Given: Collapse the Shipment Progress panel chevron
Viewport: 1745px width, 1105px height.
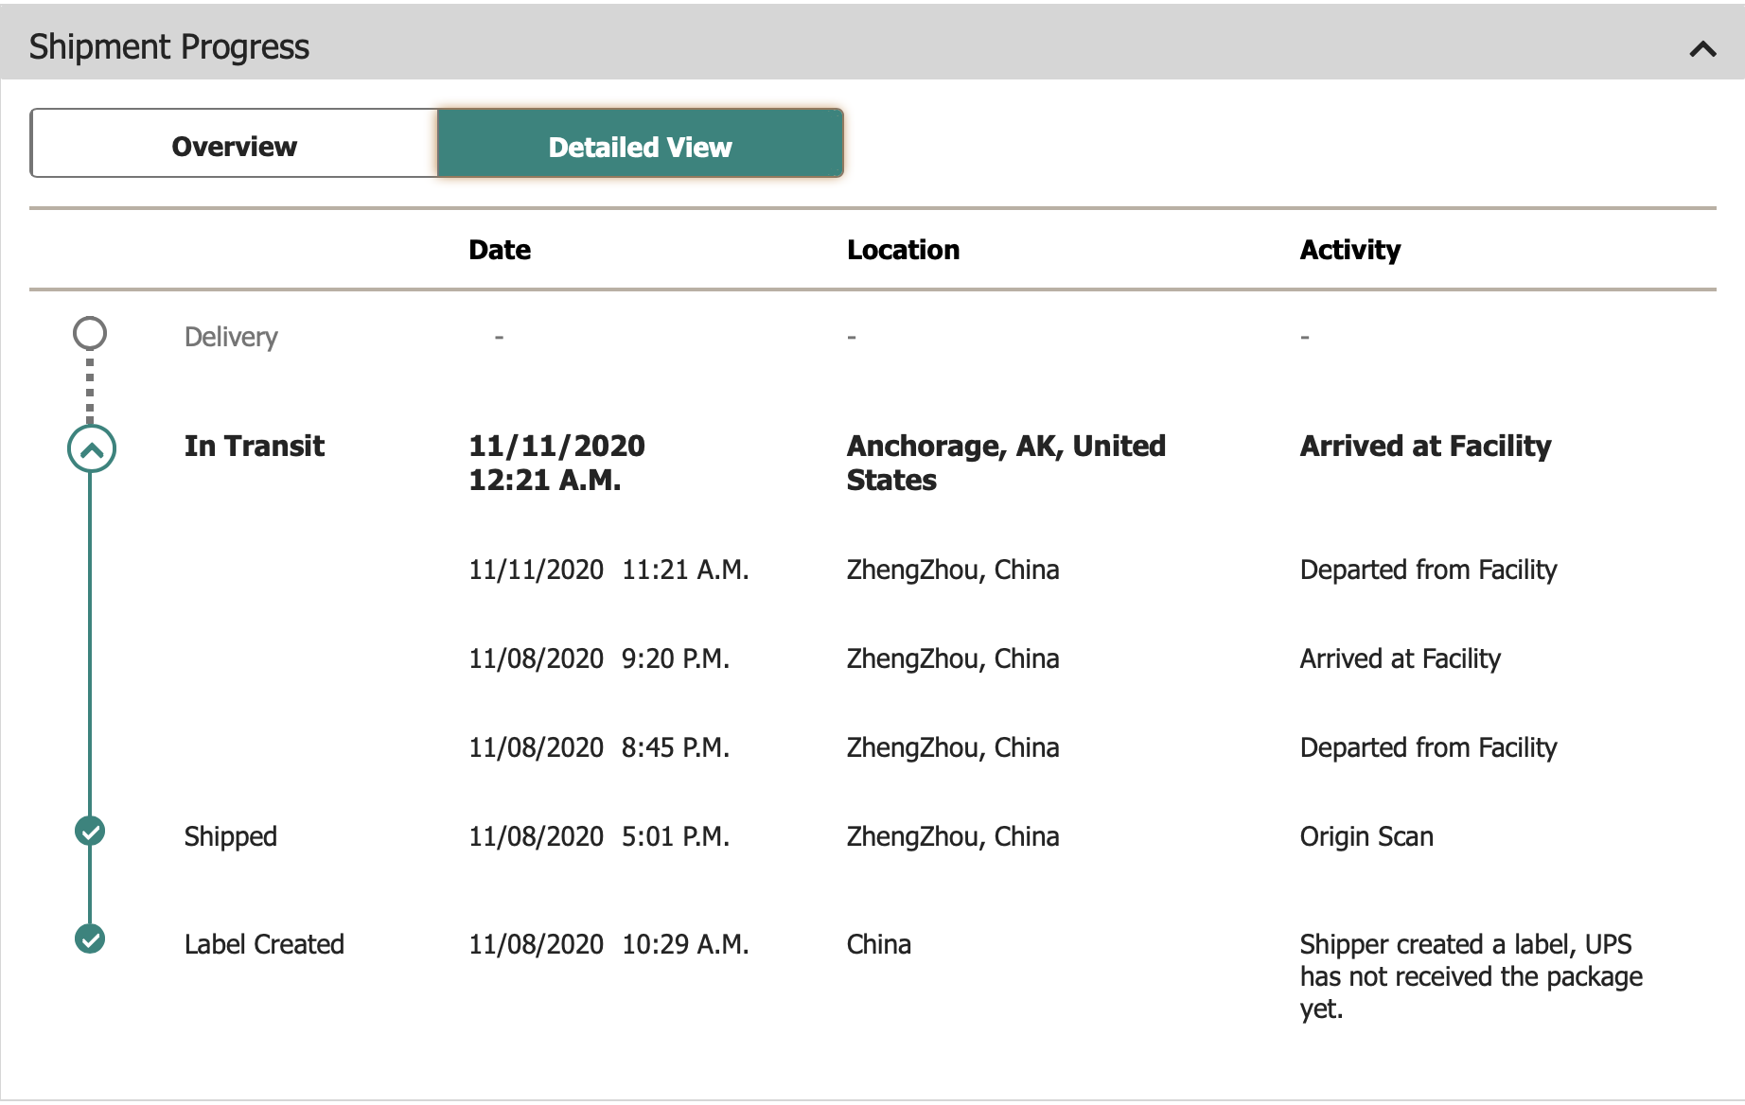Looking at the screenshot, I should point(1702,49).
